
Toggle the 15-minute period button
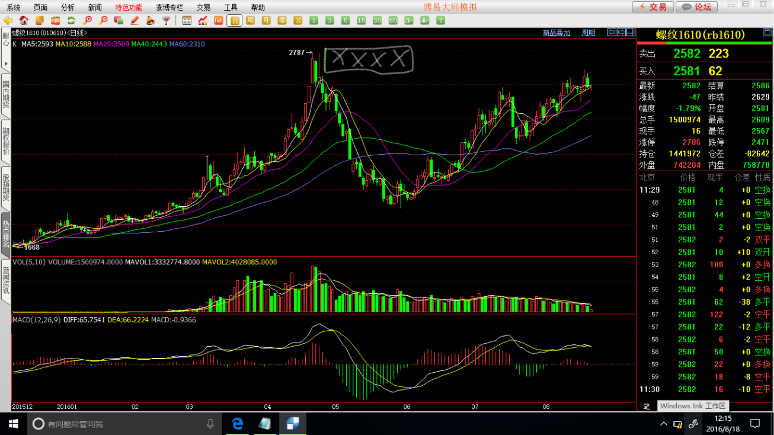[362, 21]
